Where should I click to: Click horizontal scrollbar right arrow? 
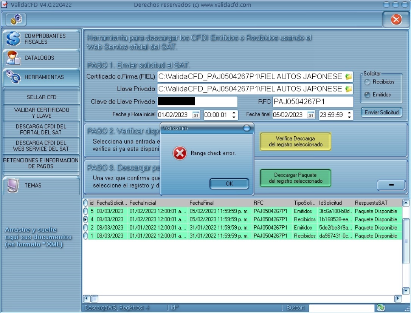coord(398,298)
